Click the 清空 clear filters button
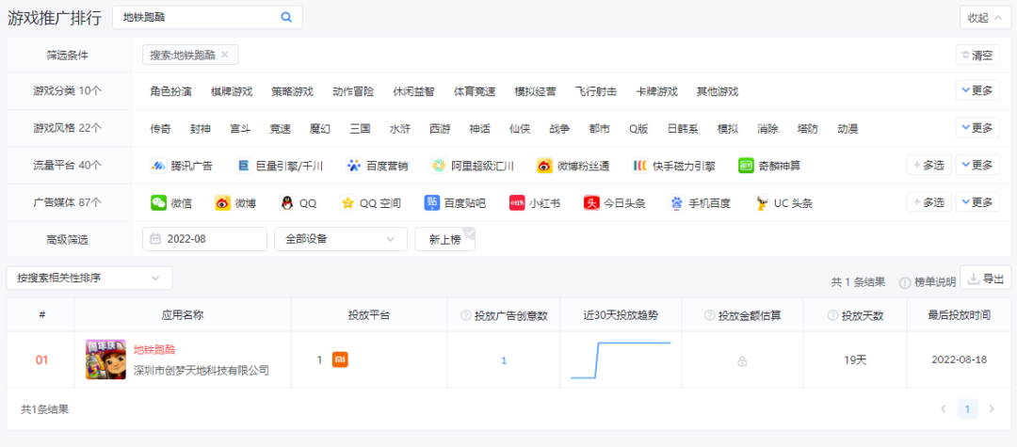Image resolution: width=1017 pixels, height=447 pixels. tap(977, 56)
